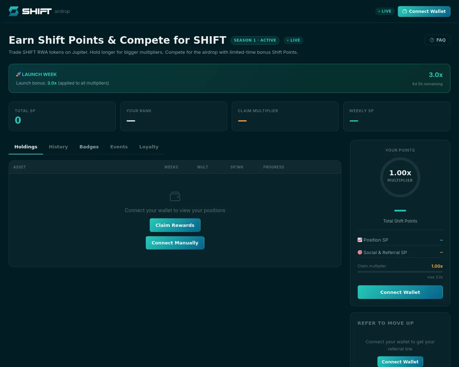Click the rocket icon beside Launch Week
This screenshot has height=367, width=459.
point(18,74)
